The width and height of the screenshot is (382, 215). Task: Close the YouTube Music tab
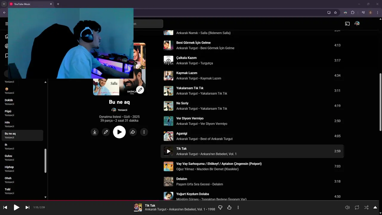click(51, 4)
